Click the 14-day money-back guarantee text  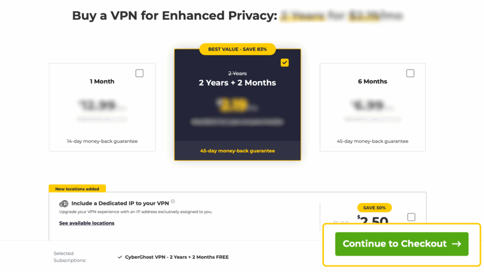[102, 141]
